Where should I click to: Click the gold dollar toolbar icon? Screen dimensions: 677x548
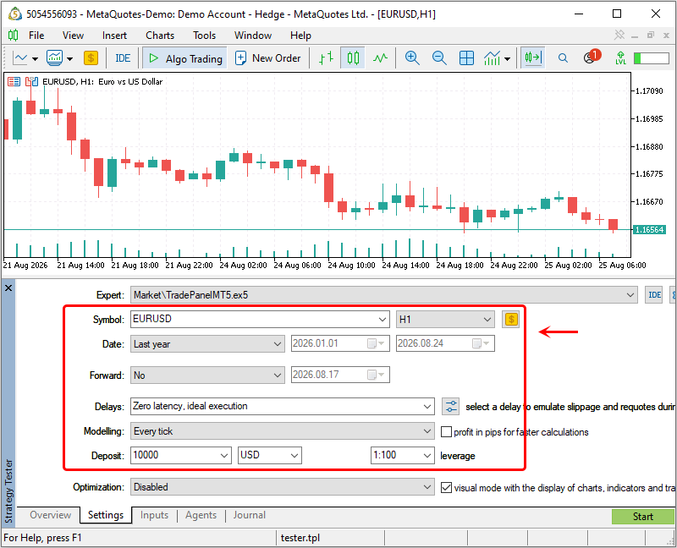tap(91, 58)
